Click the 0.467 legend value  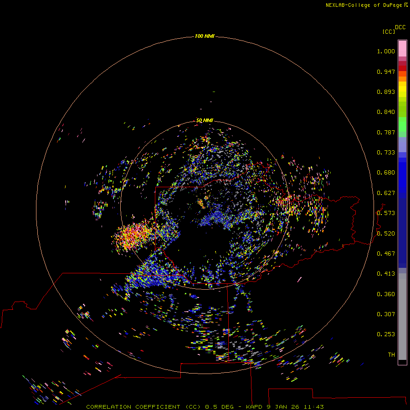(x=386, y=254)
